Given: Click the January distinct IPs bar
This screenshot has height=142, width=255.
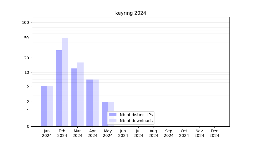Looking at the screenshot, I should pyautogui.click(x=44, y=106).
